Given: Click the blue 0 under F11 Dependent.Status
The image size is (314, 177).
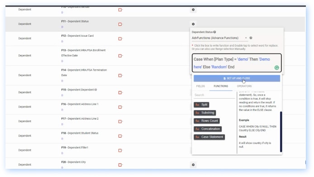Looking at the screenshot, I should [62, 27].
